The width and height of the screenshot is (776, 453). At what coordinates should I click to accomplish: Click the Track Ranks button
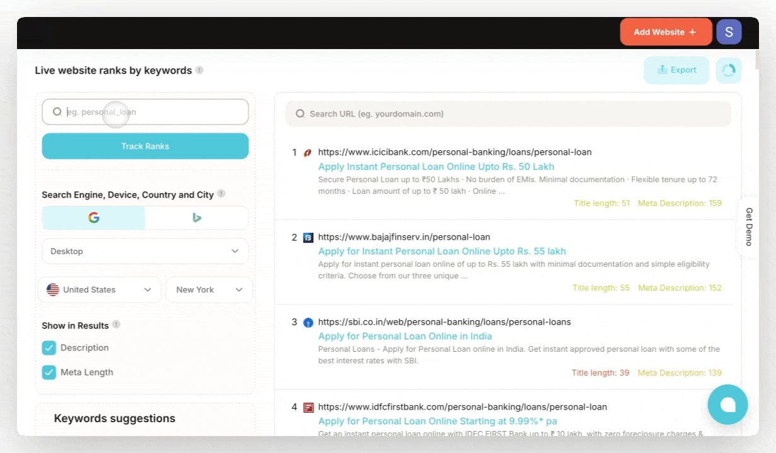pyautogui.click(x=145, y=146)
